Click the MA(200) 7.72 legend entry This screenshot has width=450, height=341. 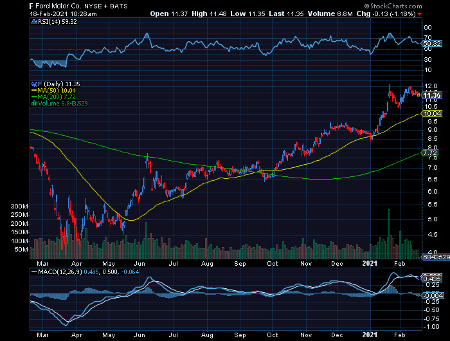point(57,97)
